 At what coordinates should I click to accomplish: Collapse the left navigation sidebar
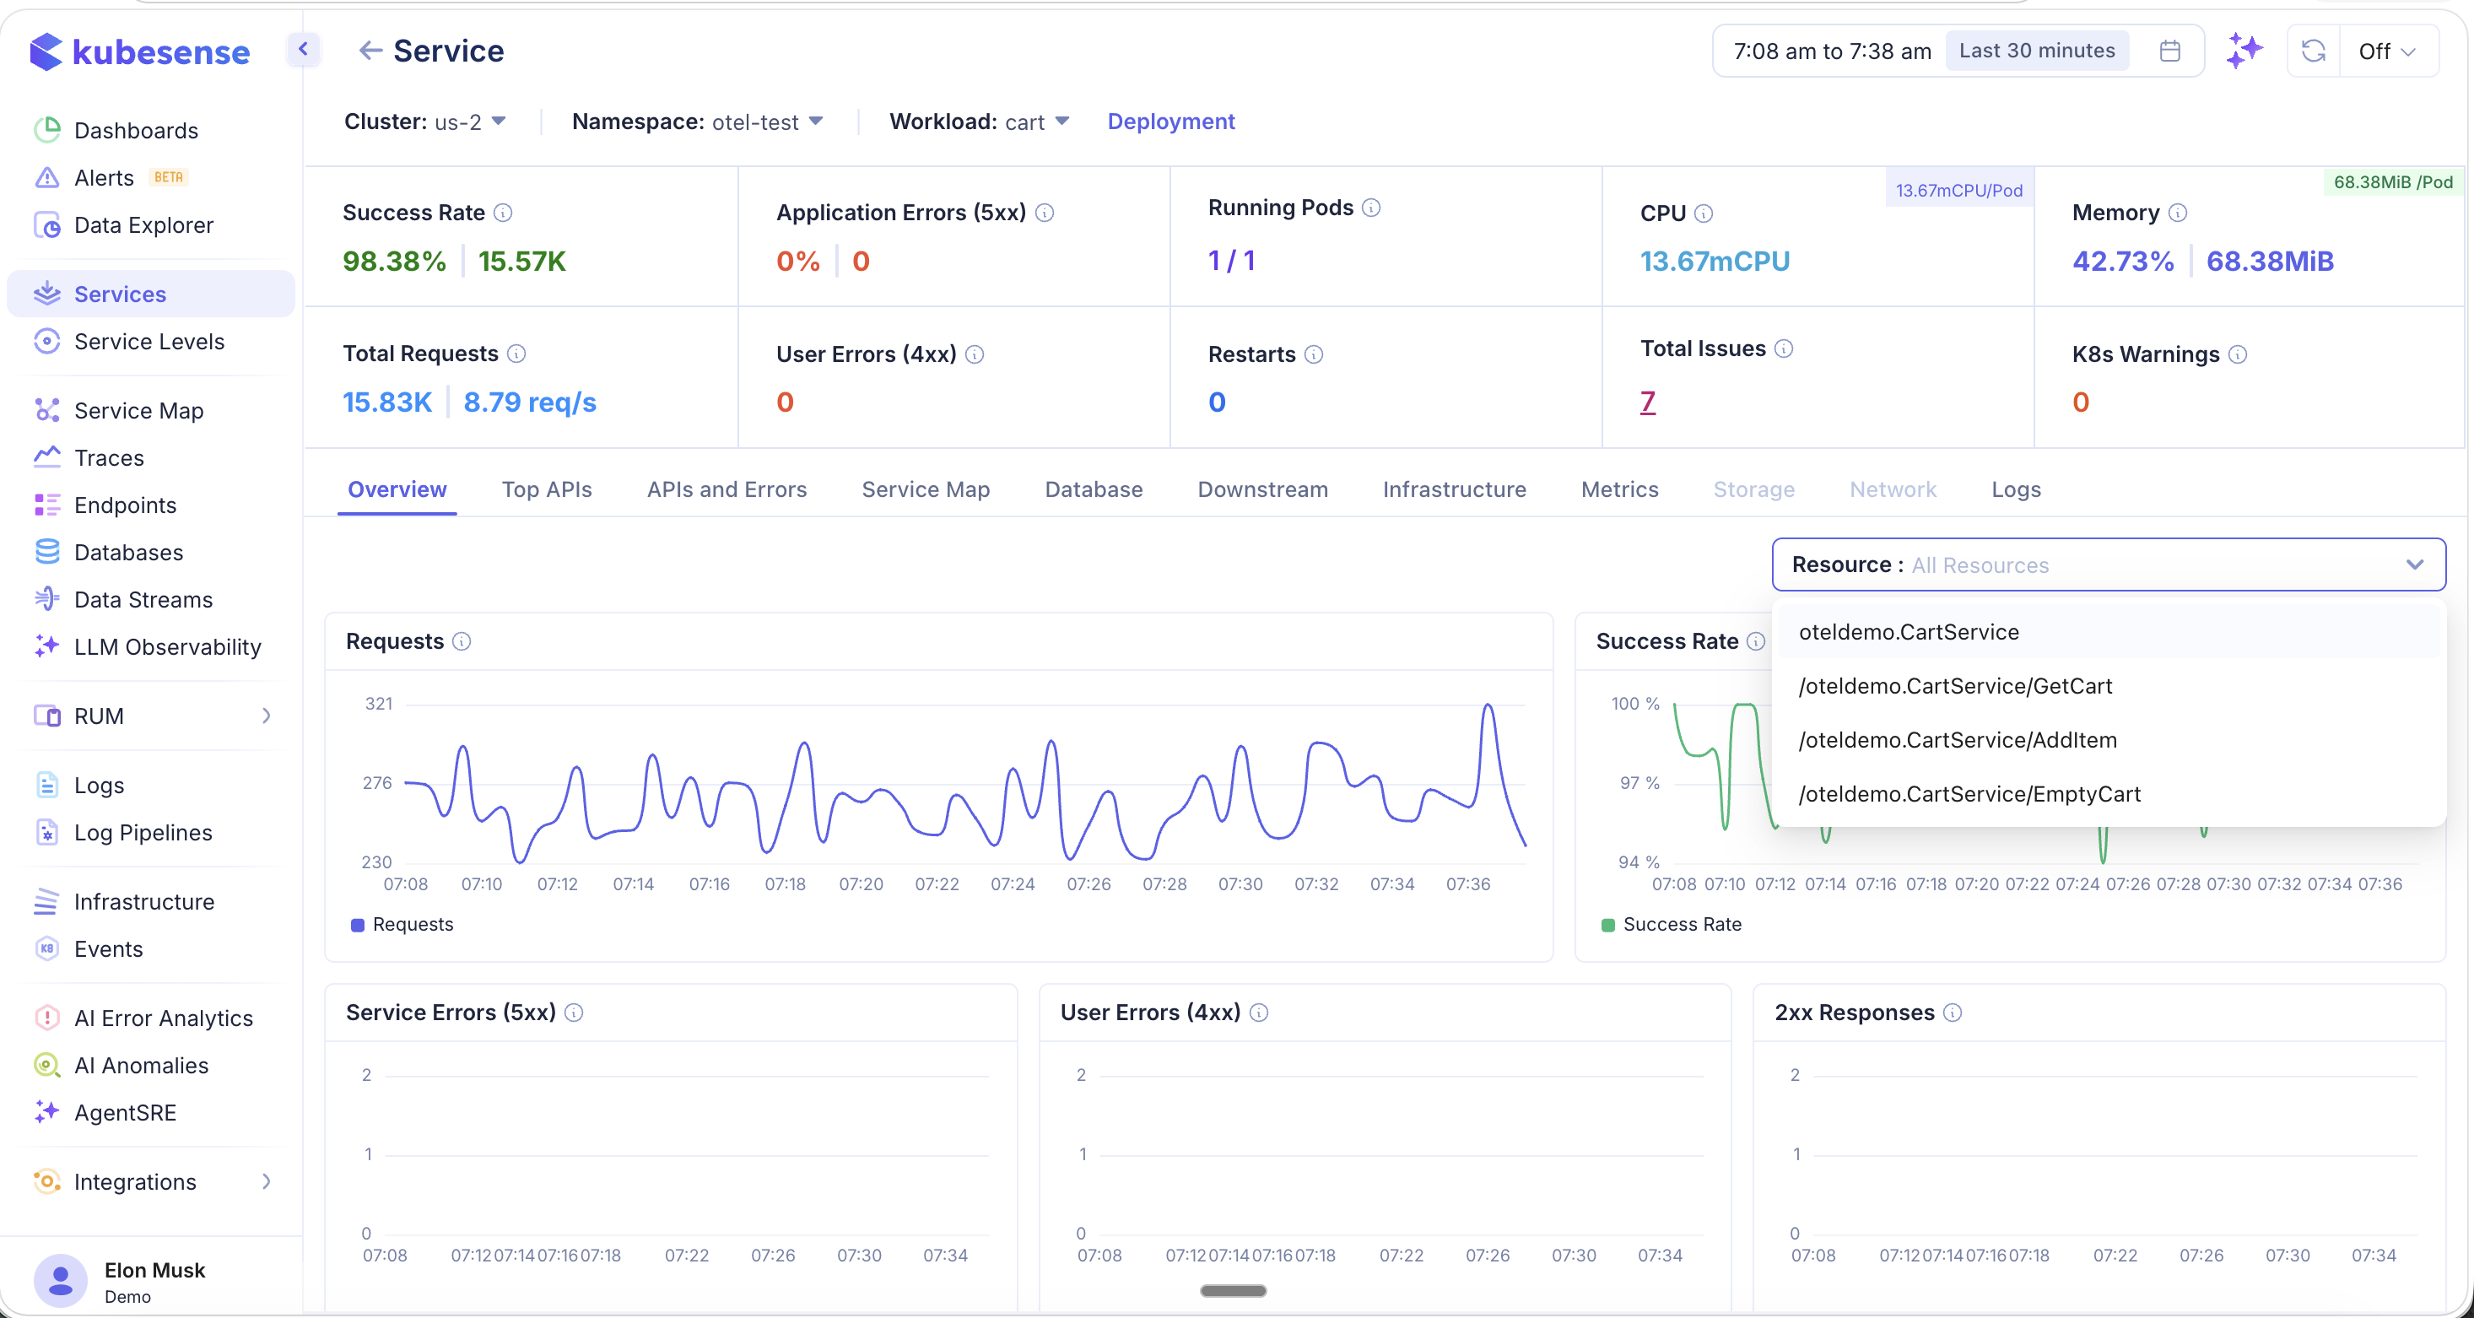pos(304,49)
